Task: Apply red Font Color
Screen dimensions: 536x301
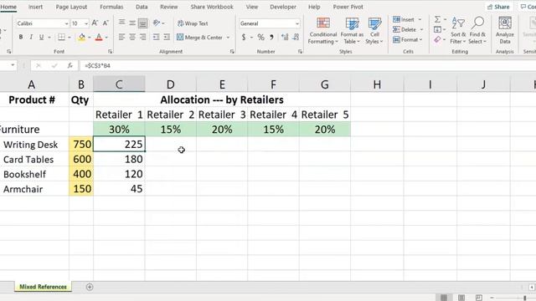Action: point(99,37)
